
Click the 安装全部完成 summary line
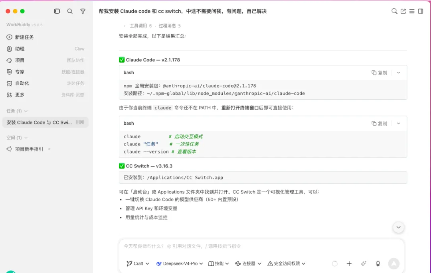click(x=153, y=36)
